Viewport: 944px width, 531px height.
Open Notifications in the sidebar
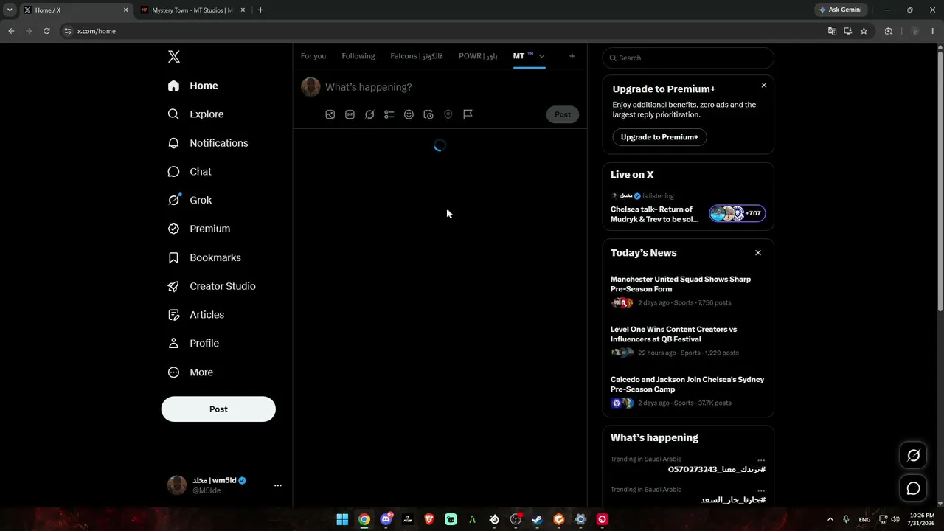208,143
